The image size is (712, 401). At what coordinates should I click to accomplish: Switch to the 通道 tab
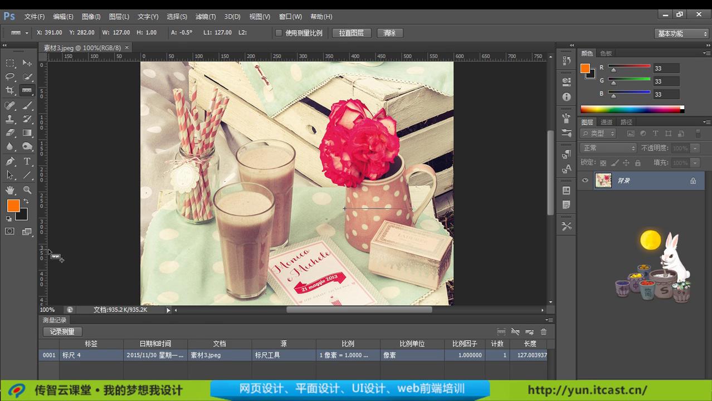(x=607, y=121)
